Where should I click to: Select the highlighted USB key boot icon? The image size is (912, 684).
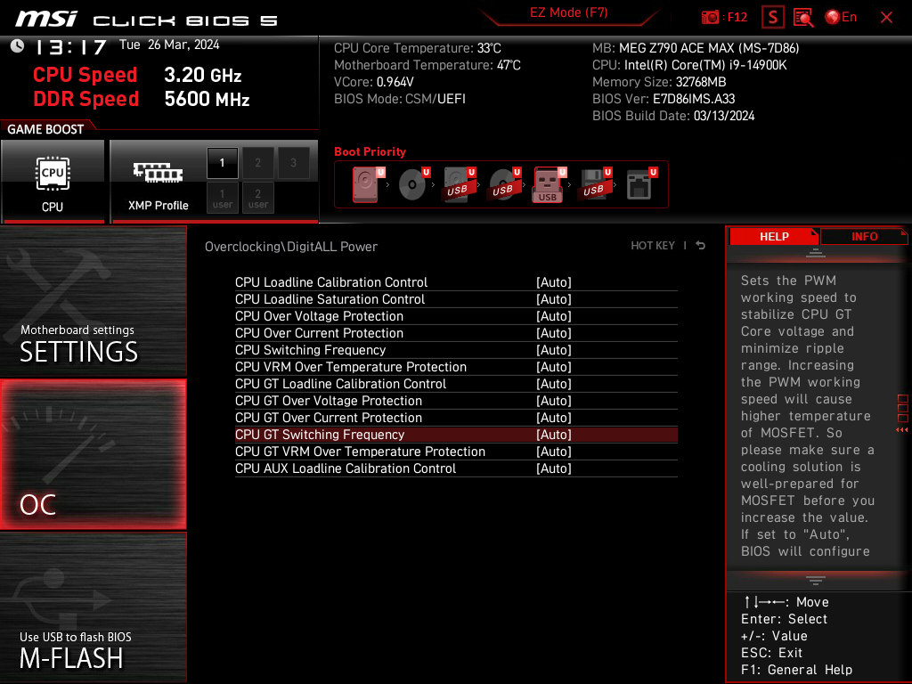(x=549, y=185)
